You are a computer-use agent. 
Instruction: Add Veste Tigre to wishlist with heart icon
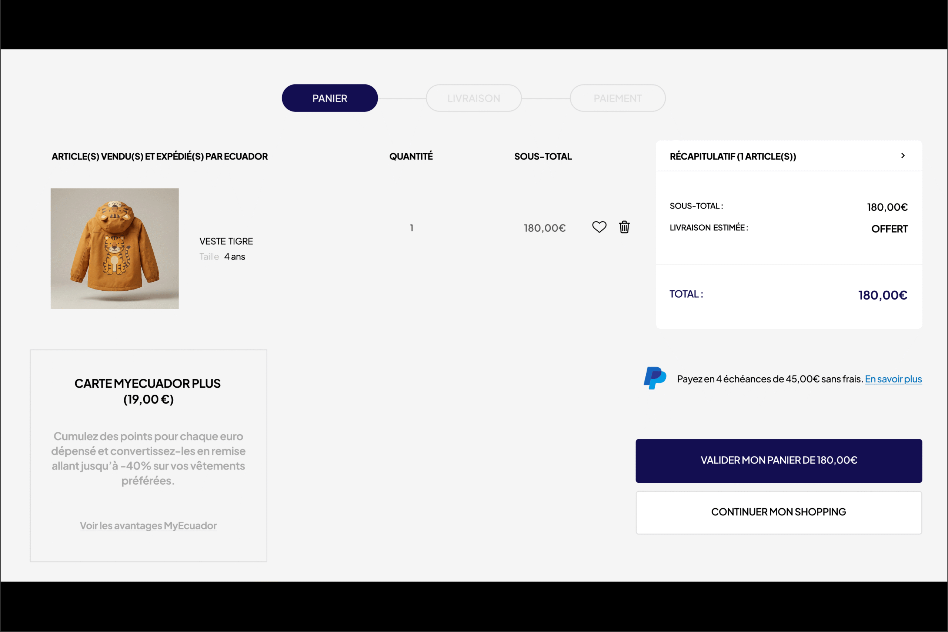pos(599,227)
